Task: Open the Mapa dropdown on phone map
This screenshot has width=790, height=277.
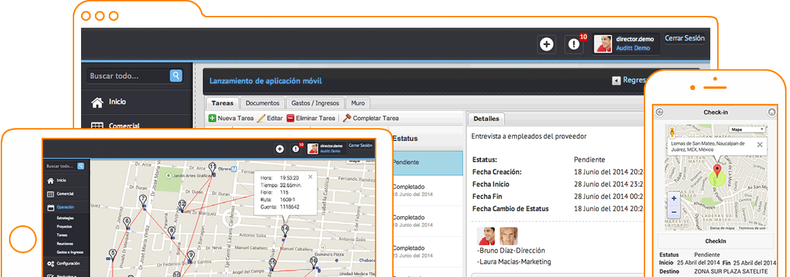Action: click(747, 129)
